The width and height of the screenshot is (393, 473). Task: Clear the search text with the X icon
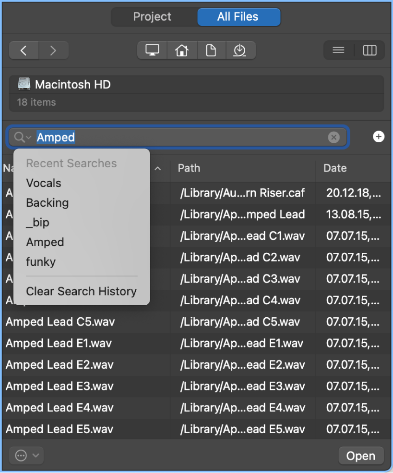334,137
